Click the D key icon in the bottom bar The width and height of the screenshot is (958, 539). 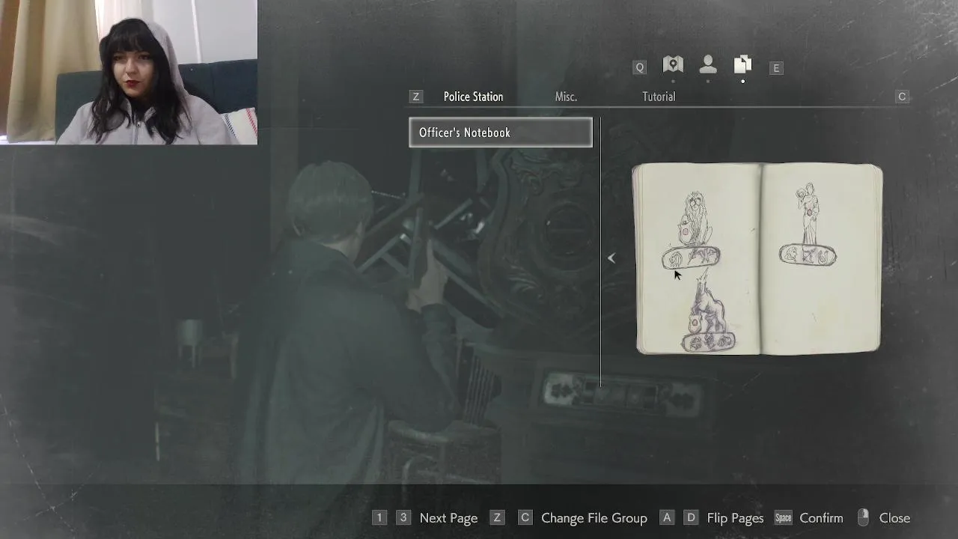pyautogui.click(x=691, y=518)
